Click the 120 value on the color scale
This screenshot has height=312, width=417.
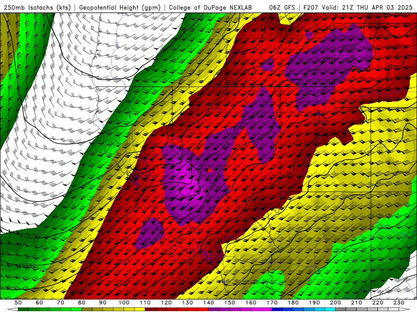point(166,303)
